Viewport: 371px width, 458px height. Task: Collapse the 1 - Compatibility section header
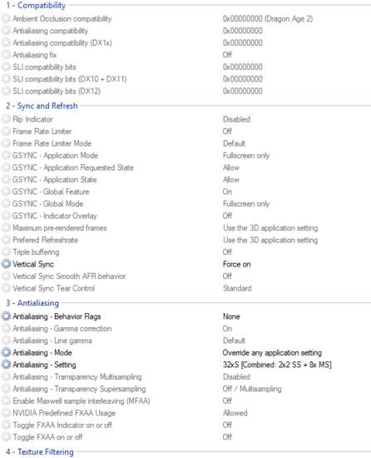[36, 5]
